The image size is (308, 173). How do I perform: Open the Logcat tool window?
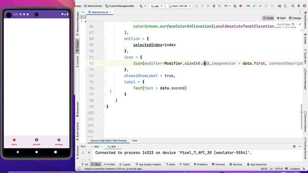pyautogui.click(x=125, y=164)
